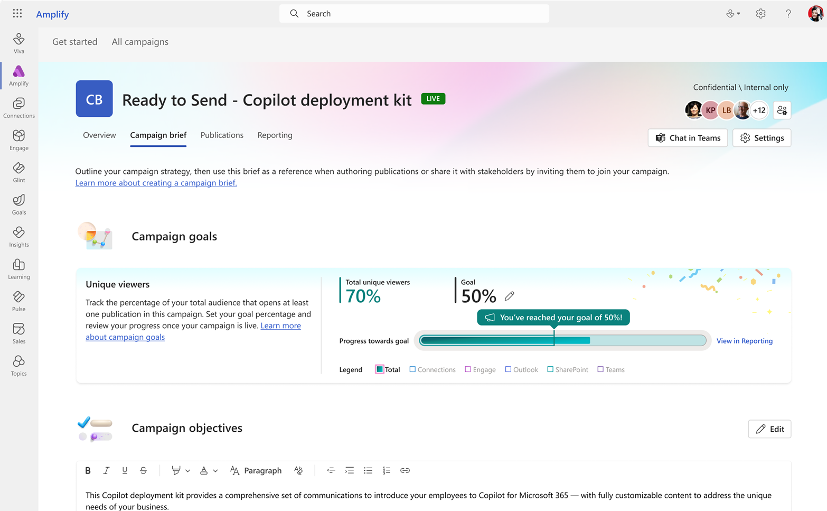Open Topics from the sidebar
Image resolution: width=827 pixels, height=511 pixels.
pos(19,366)
